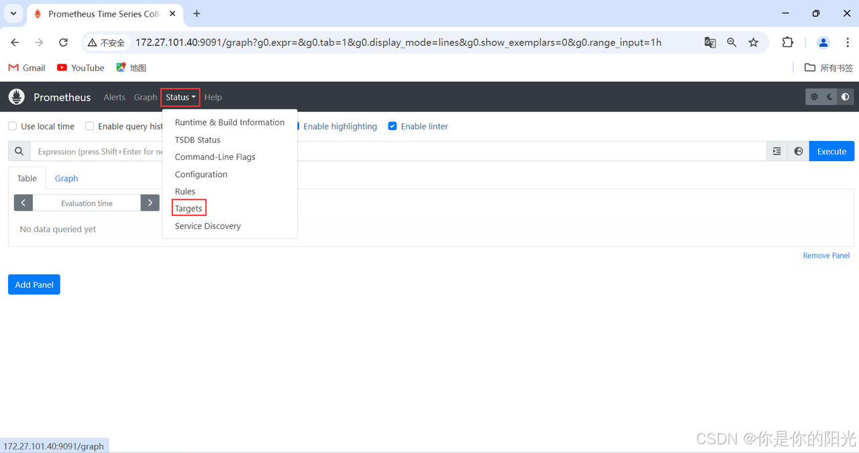Click the zoom magnifier in address bar
Screen dimensions: 859x453
coord(731,42)
